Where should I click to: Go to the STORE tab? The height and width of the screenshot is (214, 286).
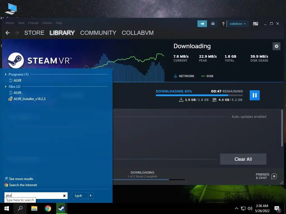(x=34, y=33)
